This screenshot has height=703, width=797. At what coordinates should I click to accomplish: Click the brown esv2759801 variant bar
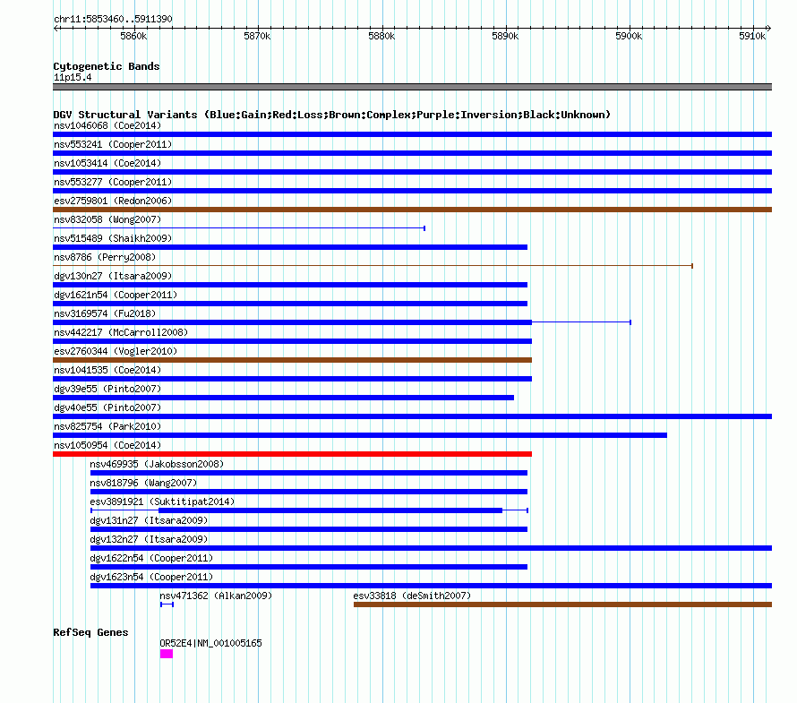pos(412,210)
